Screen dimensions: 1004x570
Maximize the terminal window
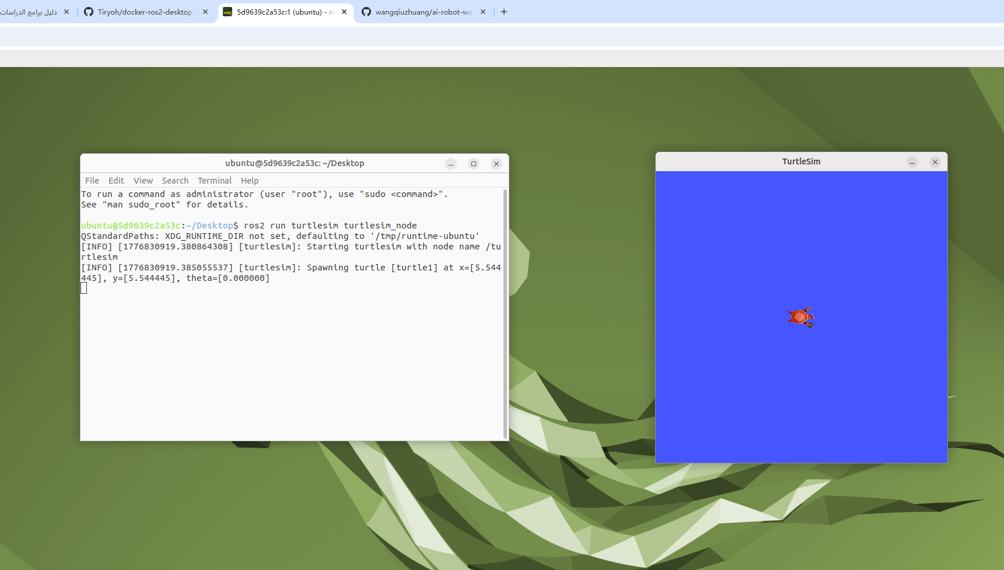(x=474, y=164)
